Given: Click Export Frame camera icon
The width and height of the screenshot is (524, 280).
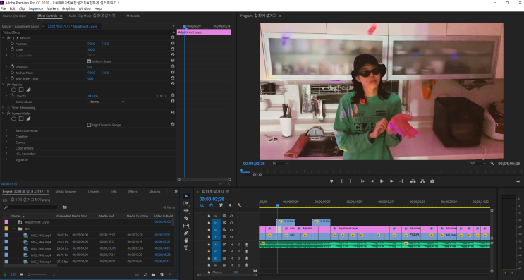Looking at the screenshot, I should (x=432, y=181).
